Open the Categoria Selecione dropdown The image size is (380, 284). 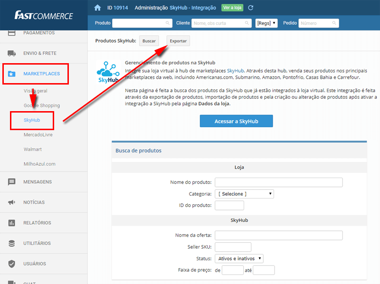pyautogui.click(x=244, y=194)
